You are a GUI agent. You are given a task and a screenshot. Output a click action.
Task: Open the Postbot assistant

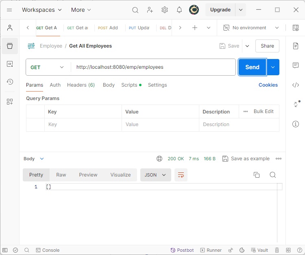click(x=182, y=250)
